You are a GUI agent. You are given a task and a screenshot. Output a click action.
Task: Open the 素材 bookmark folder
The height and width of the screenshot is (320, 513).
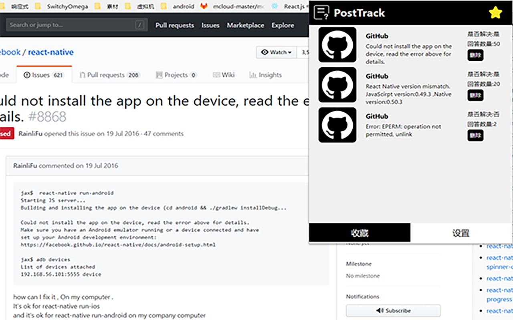click(x=107, y=6)
